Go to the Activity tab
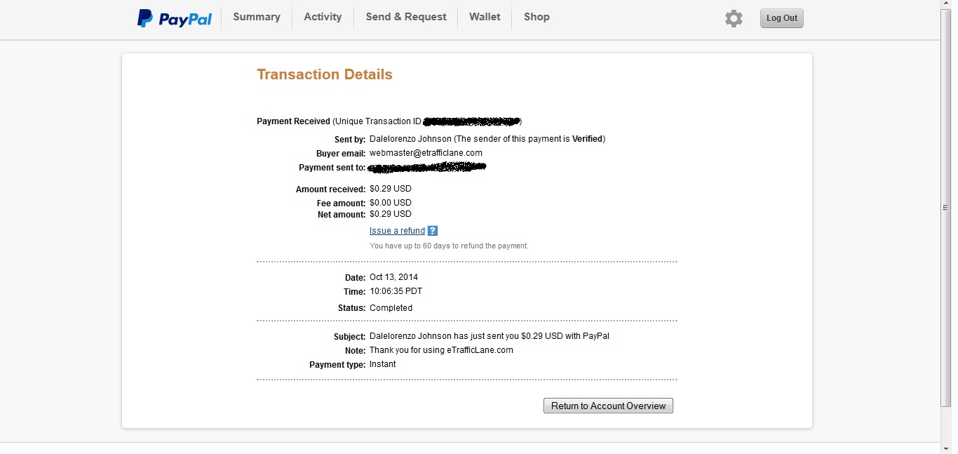958x454 pixels. coord(323,17)
